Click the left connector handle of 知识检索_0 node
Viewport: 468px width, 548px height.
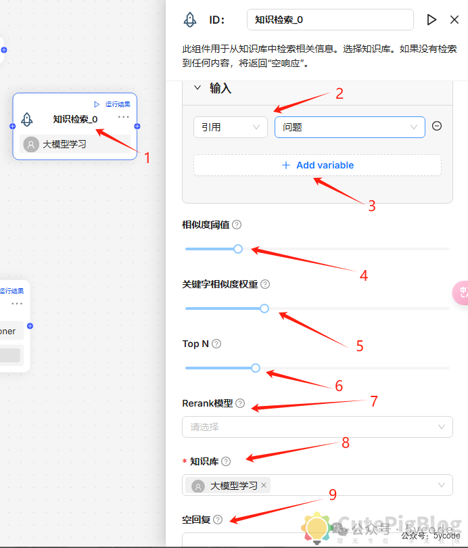point(13,126)
